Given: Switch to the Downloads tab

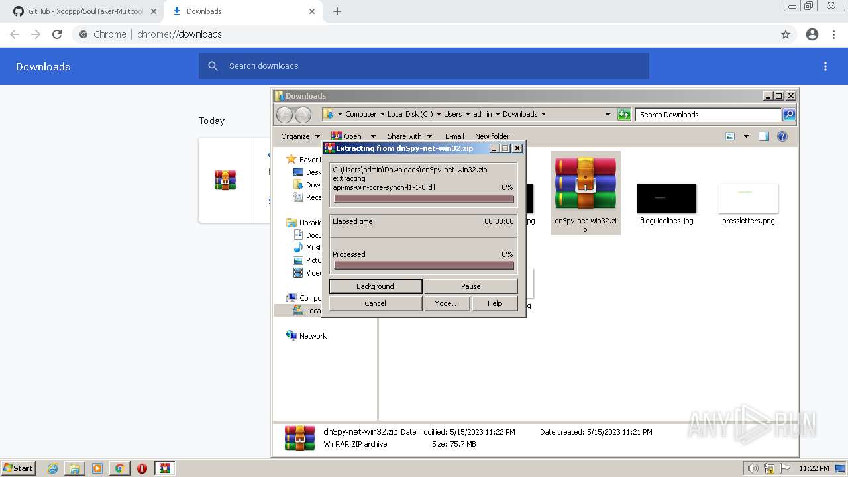Looking at the screenshot, I should (x=244, y=11).
